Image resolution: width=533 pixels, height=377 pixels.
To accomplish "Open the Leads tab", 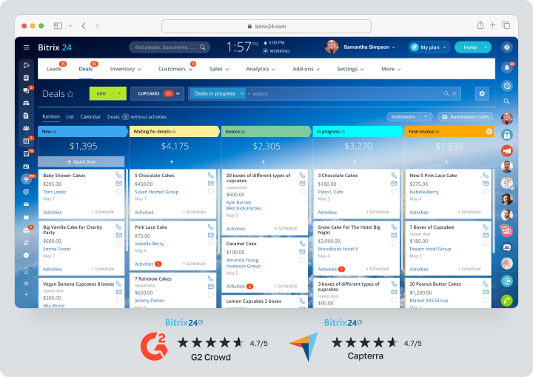I will point(54,69).
